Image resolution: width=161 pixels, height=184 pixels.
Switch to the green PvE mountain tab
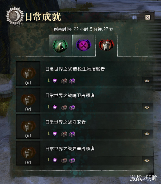tap(60, 46)
